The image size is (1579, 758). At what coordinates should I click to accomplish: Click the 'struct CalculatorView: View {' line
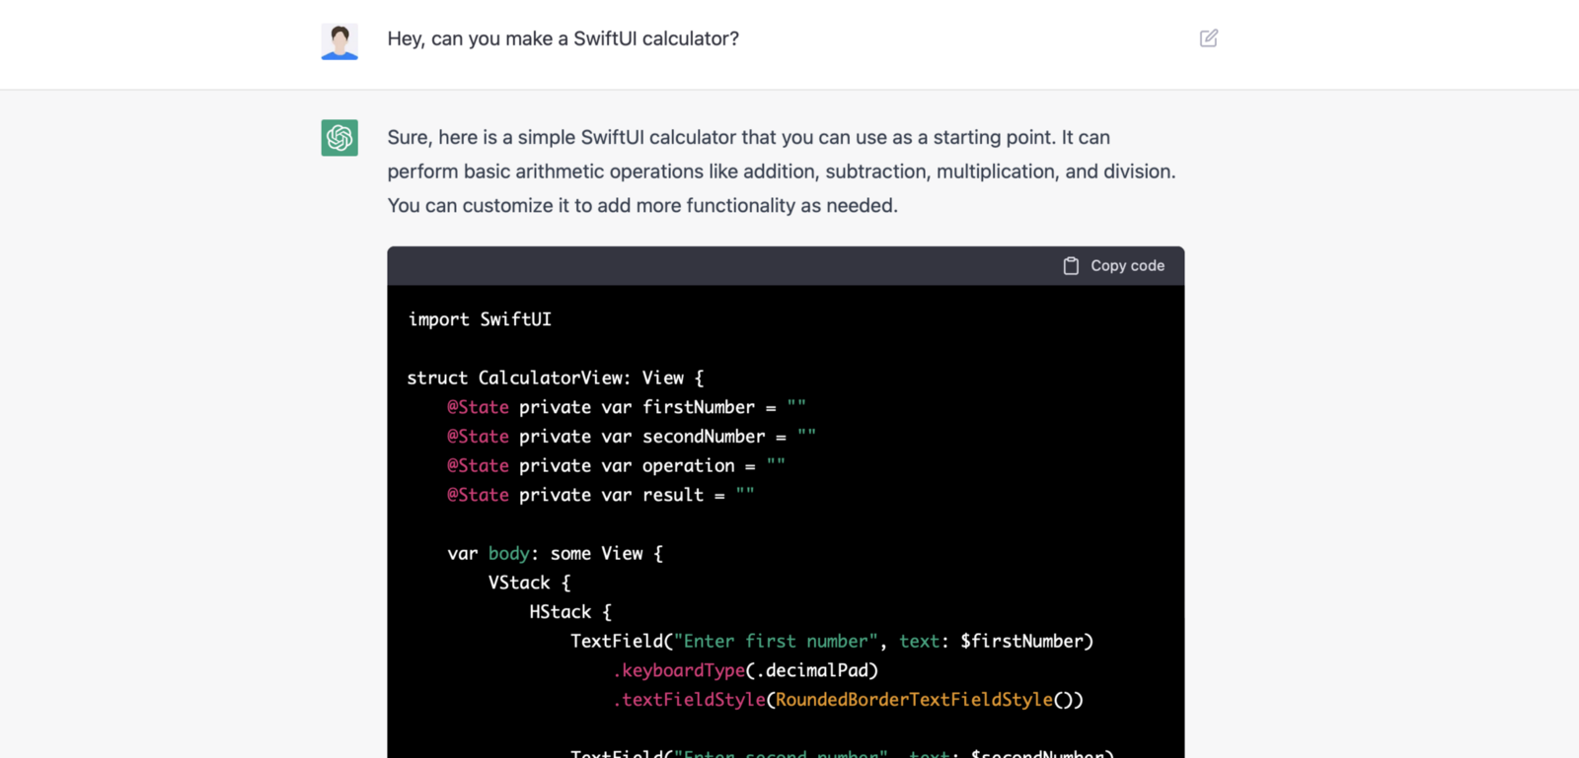pyautogui.click(x=556, y=378)
